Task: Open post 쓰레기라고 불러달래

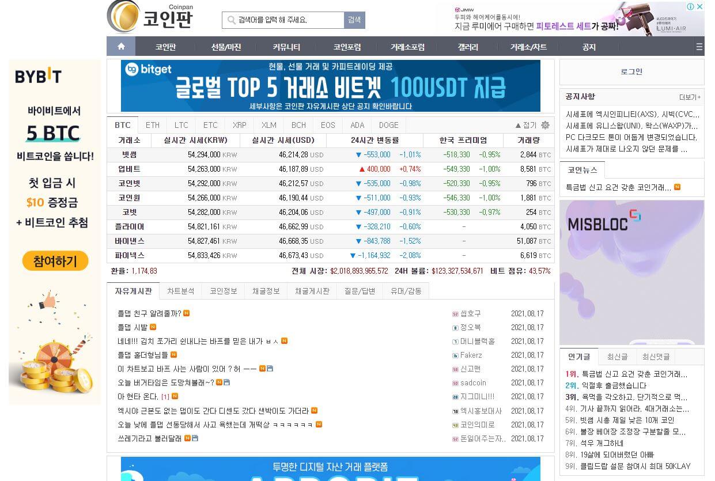Action: (x=149, y=438)
